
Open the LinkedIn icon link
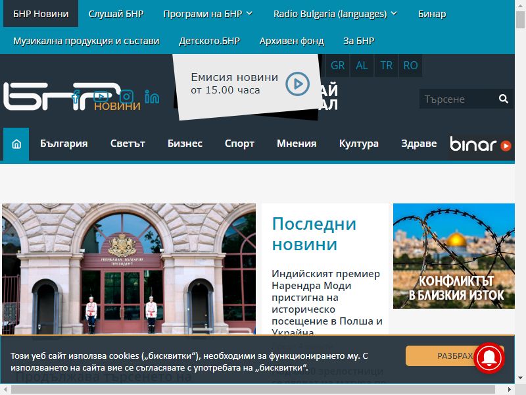152,97
